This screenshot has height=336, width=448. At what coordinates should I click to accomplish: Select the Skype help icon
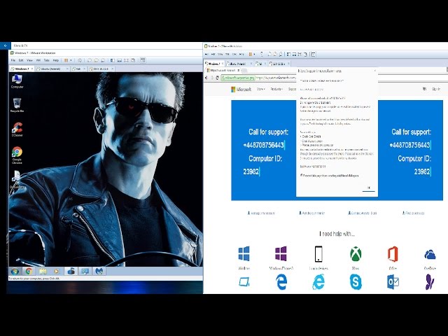coord(356,281)
